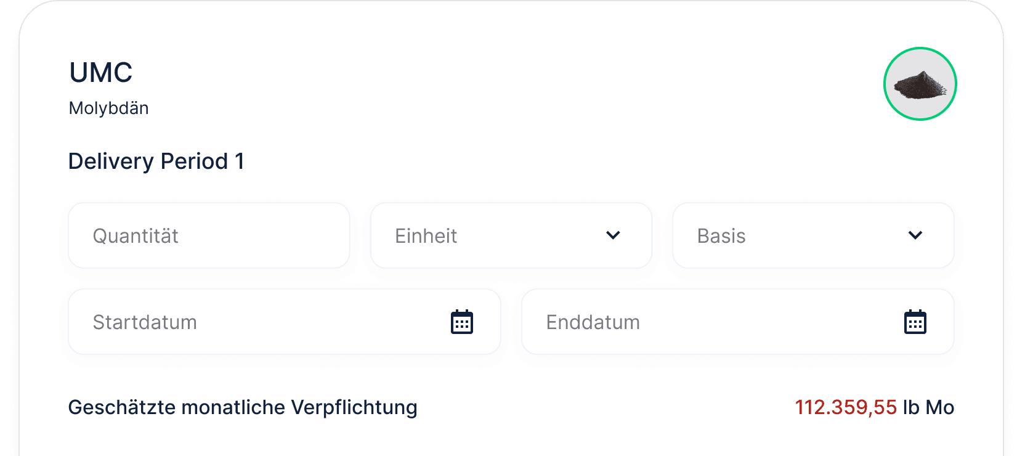Open the Startdatum calendar picker icon

tap(462, 322)
